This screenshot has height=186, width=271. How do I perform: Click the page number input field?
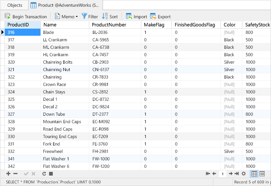click(x=222, y=174)
